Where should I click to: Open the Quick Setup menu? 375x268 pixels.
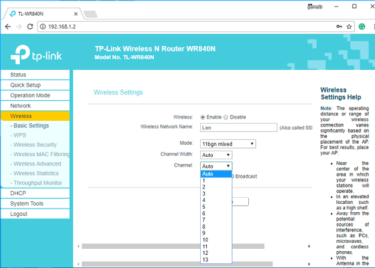pos(35,85)
